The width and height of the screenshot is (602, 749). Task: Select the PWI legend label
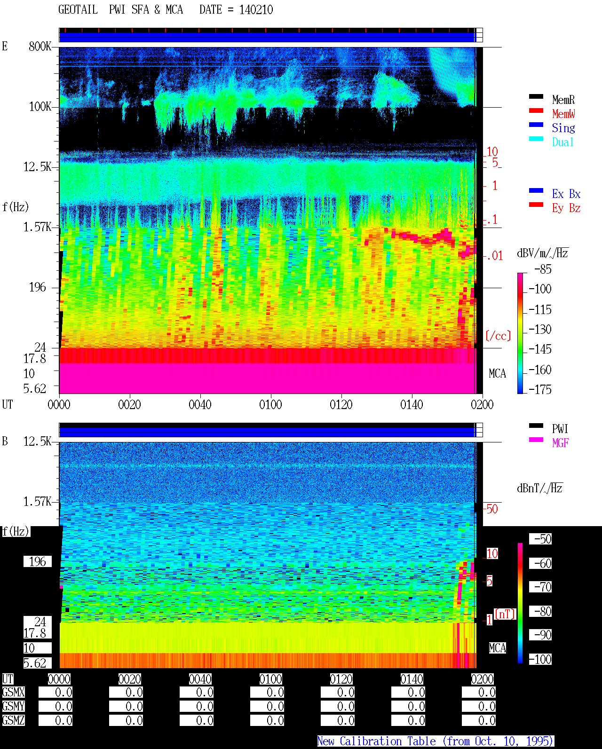(x=560, y=429)
